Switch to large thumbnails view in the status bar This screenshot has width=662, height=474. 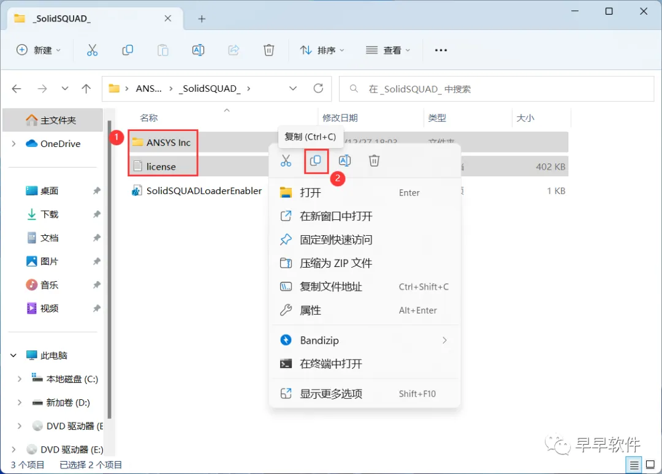coord(650,465)
